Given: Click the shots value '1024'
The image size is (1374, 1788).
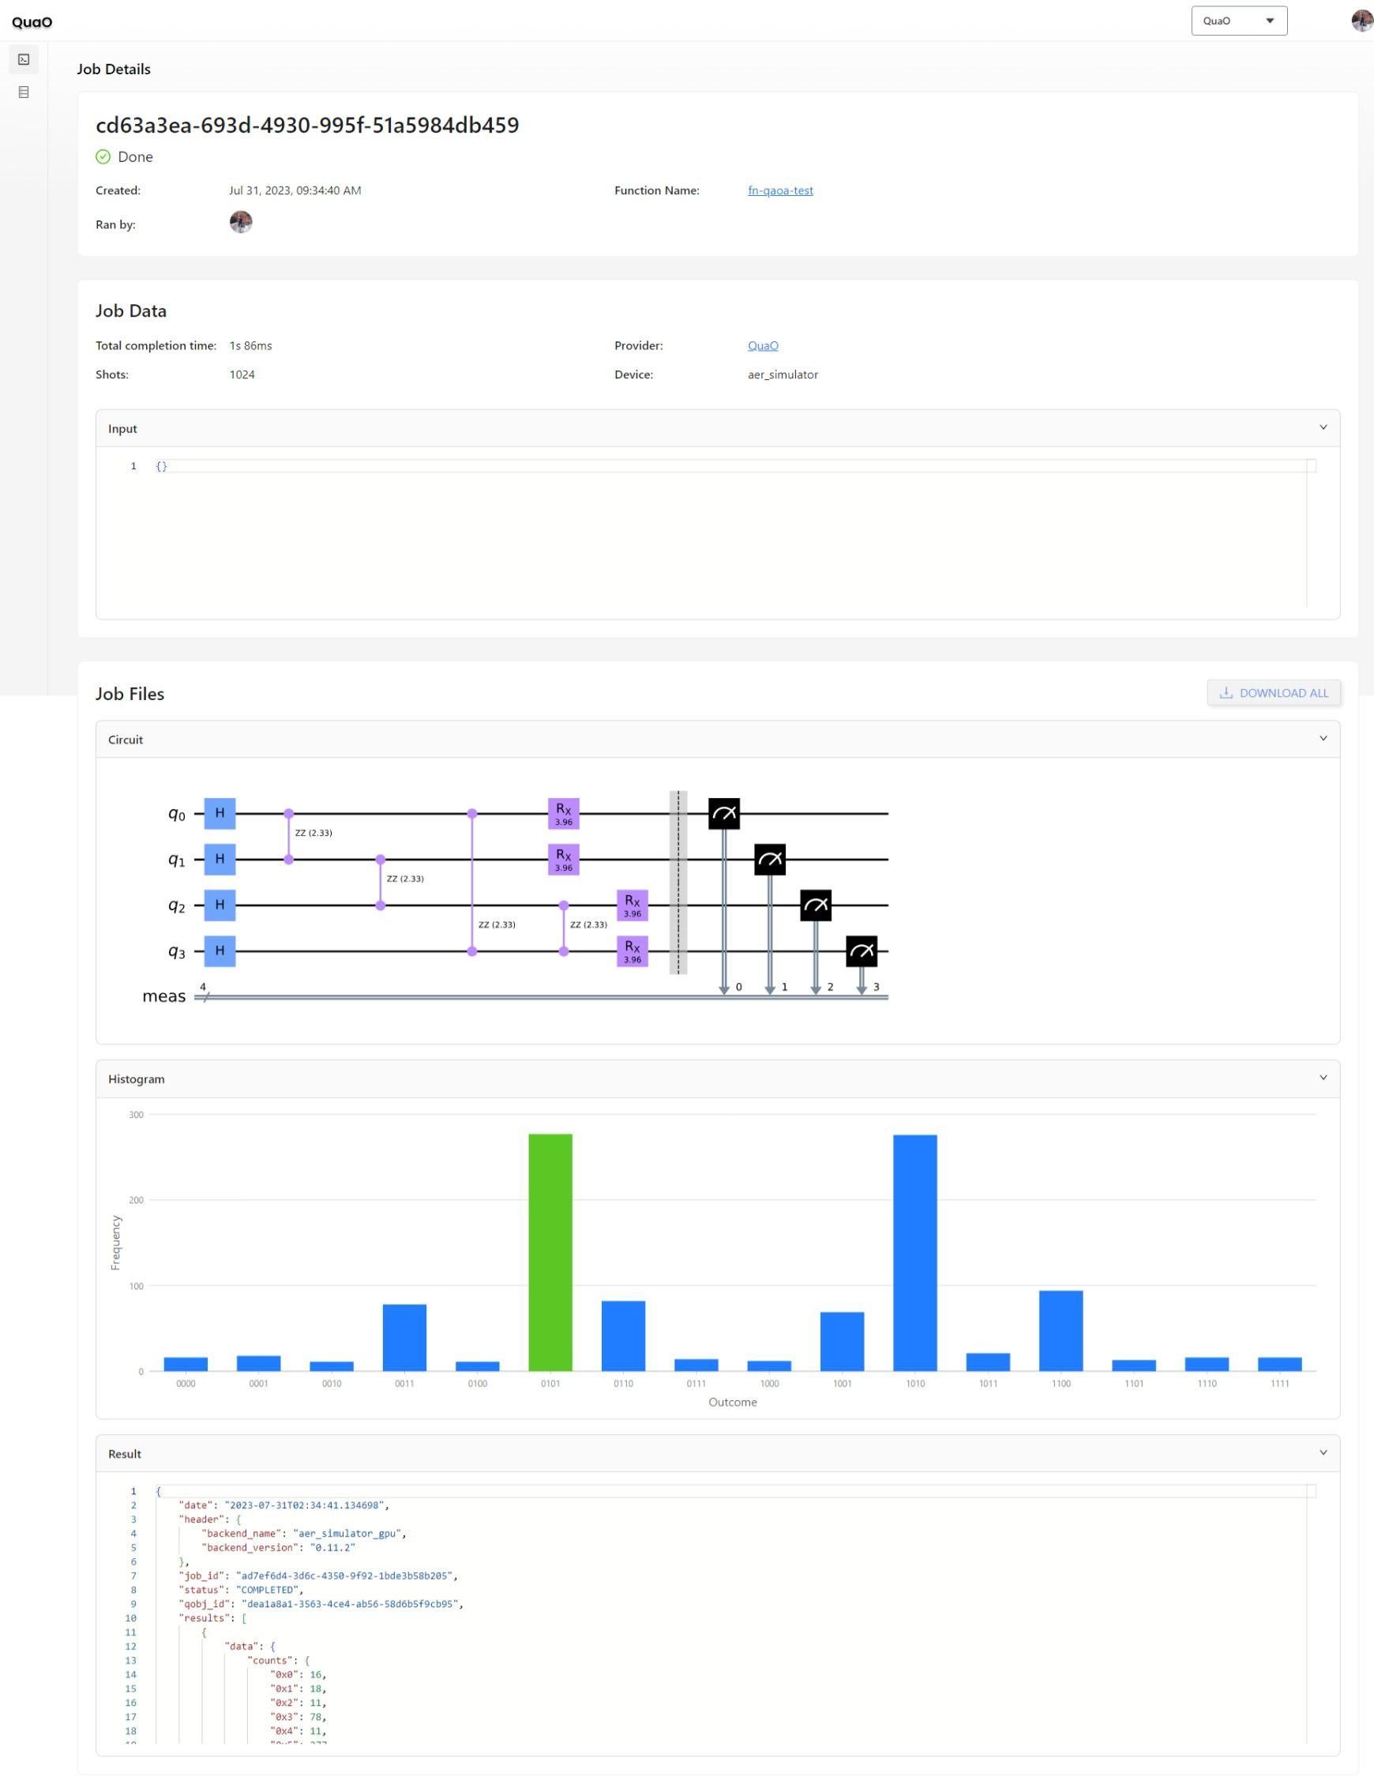Looking at the screenshot, I should tap(242, 374).
